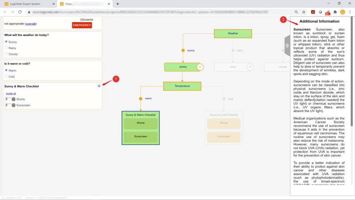
Task: Click the override link
Action: [31, 24]
